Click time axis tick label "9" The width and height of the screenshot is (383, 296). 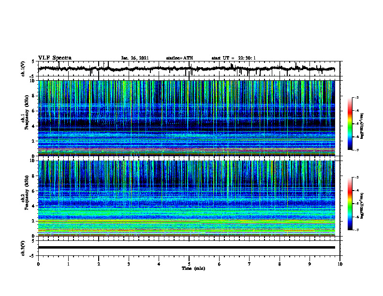[309, 264]
